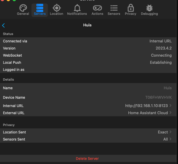
Task: Open the Internal URL row
Action: 88,106
